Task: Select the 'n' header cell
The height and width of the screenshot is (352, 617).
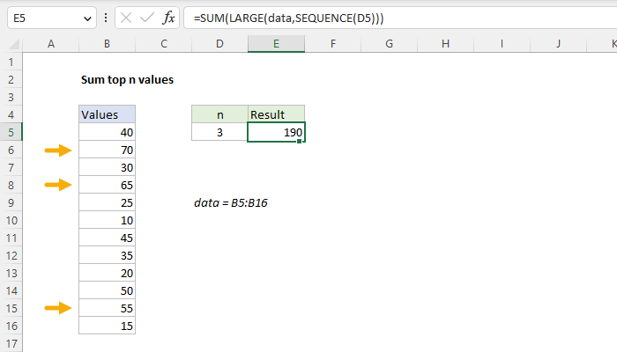Action: pos(220,114)
